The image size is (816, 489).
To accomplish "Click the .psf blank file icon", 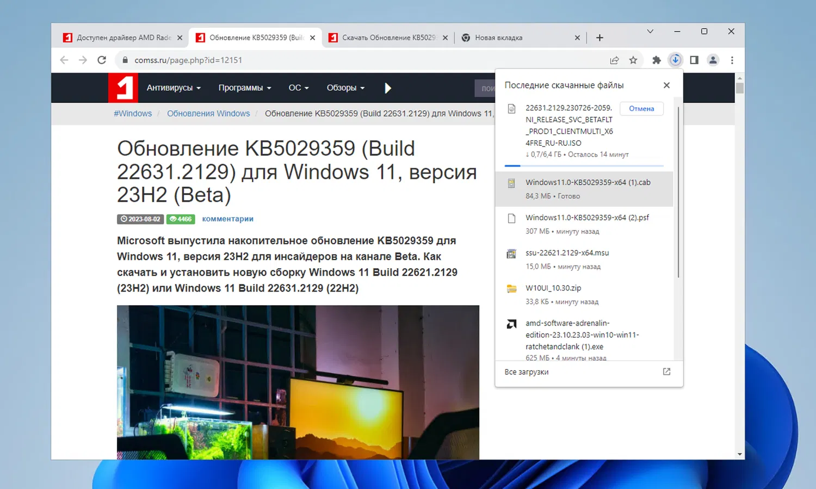I will coord(511,219).
